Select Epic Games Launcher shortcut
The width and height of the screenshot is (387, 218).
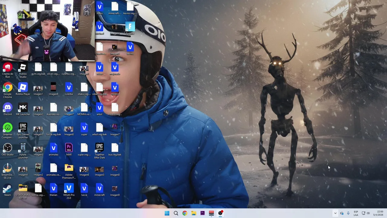23,131
